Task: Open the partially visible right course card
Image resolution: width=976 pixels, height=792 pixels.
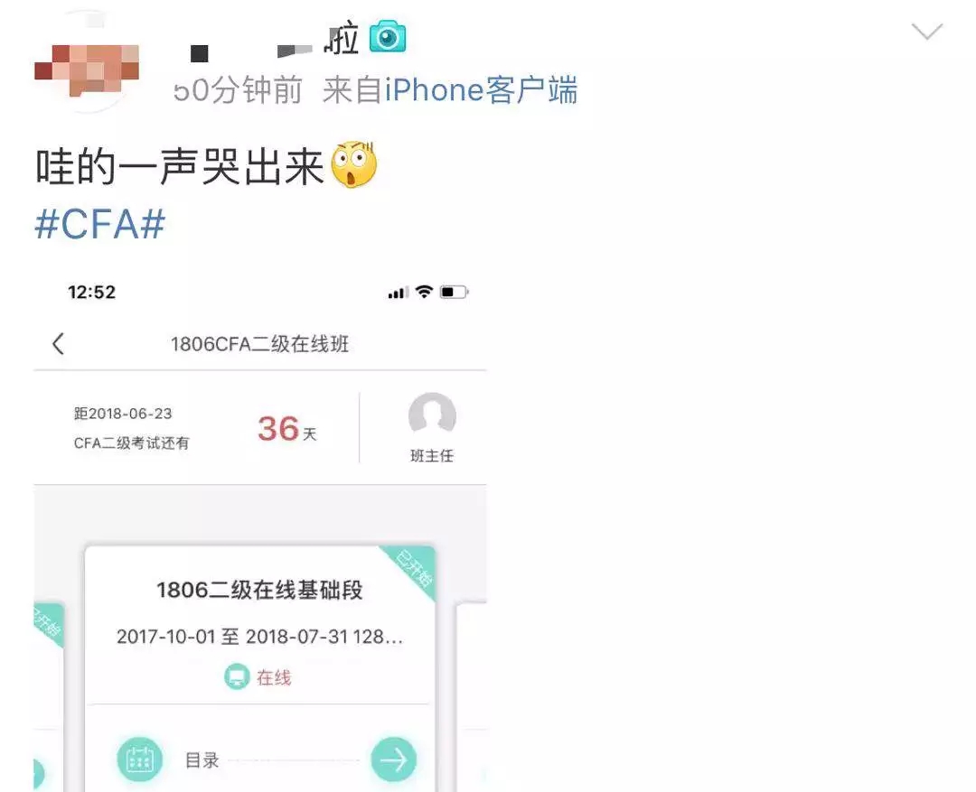Action: [471, 697]
